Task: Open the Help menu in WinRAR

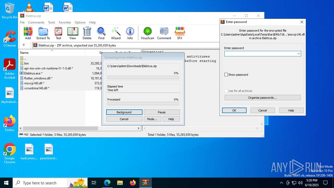Action: 92,22
